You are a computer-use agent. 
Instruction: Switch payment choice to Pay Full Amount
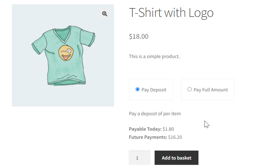pyautogui.click(x=190, y=89)
